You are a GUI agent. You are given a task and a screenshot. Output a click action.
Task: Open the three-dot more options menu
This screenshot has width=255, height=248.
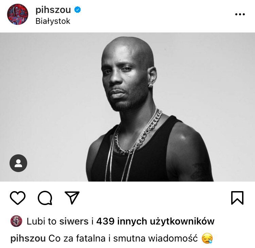pos(240,14)
